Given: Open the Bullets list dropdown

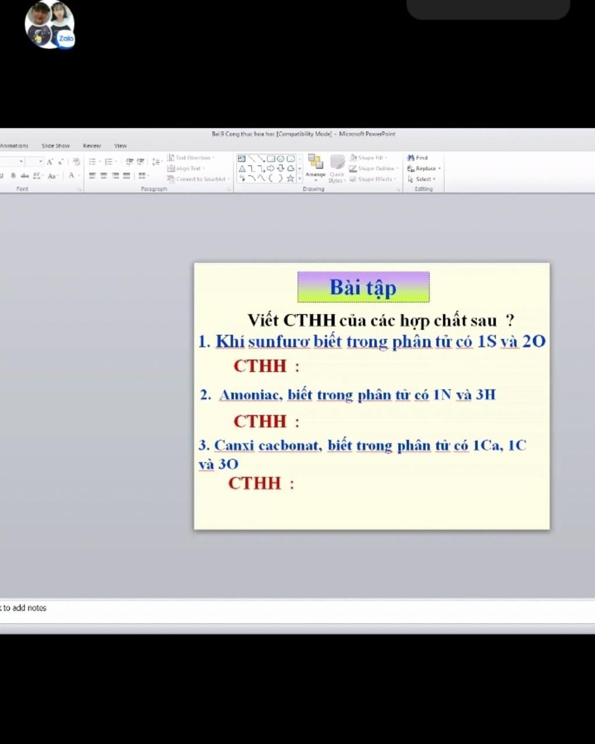Looking at the screenshot, I should (94, 162).
